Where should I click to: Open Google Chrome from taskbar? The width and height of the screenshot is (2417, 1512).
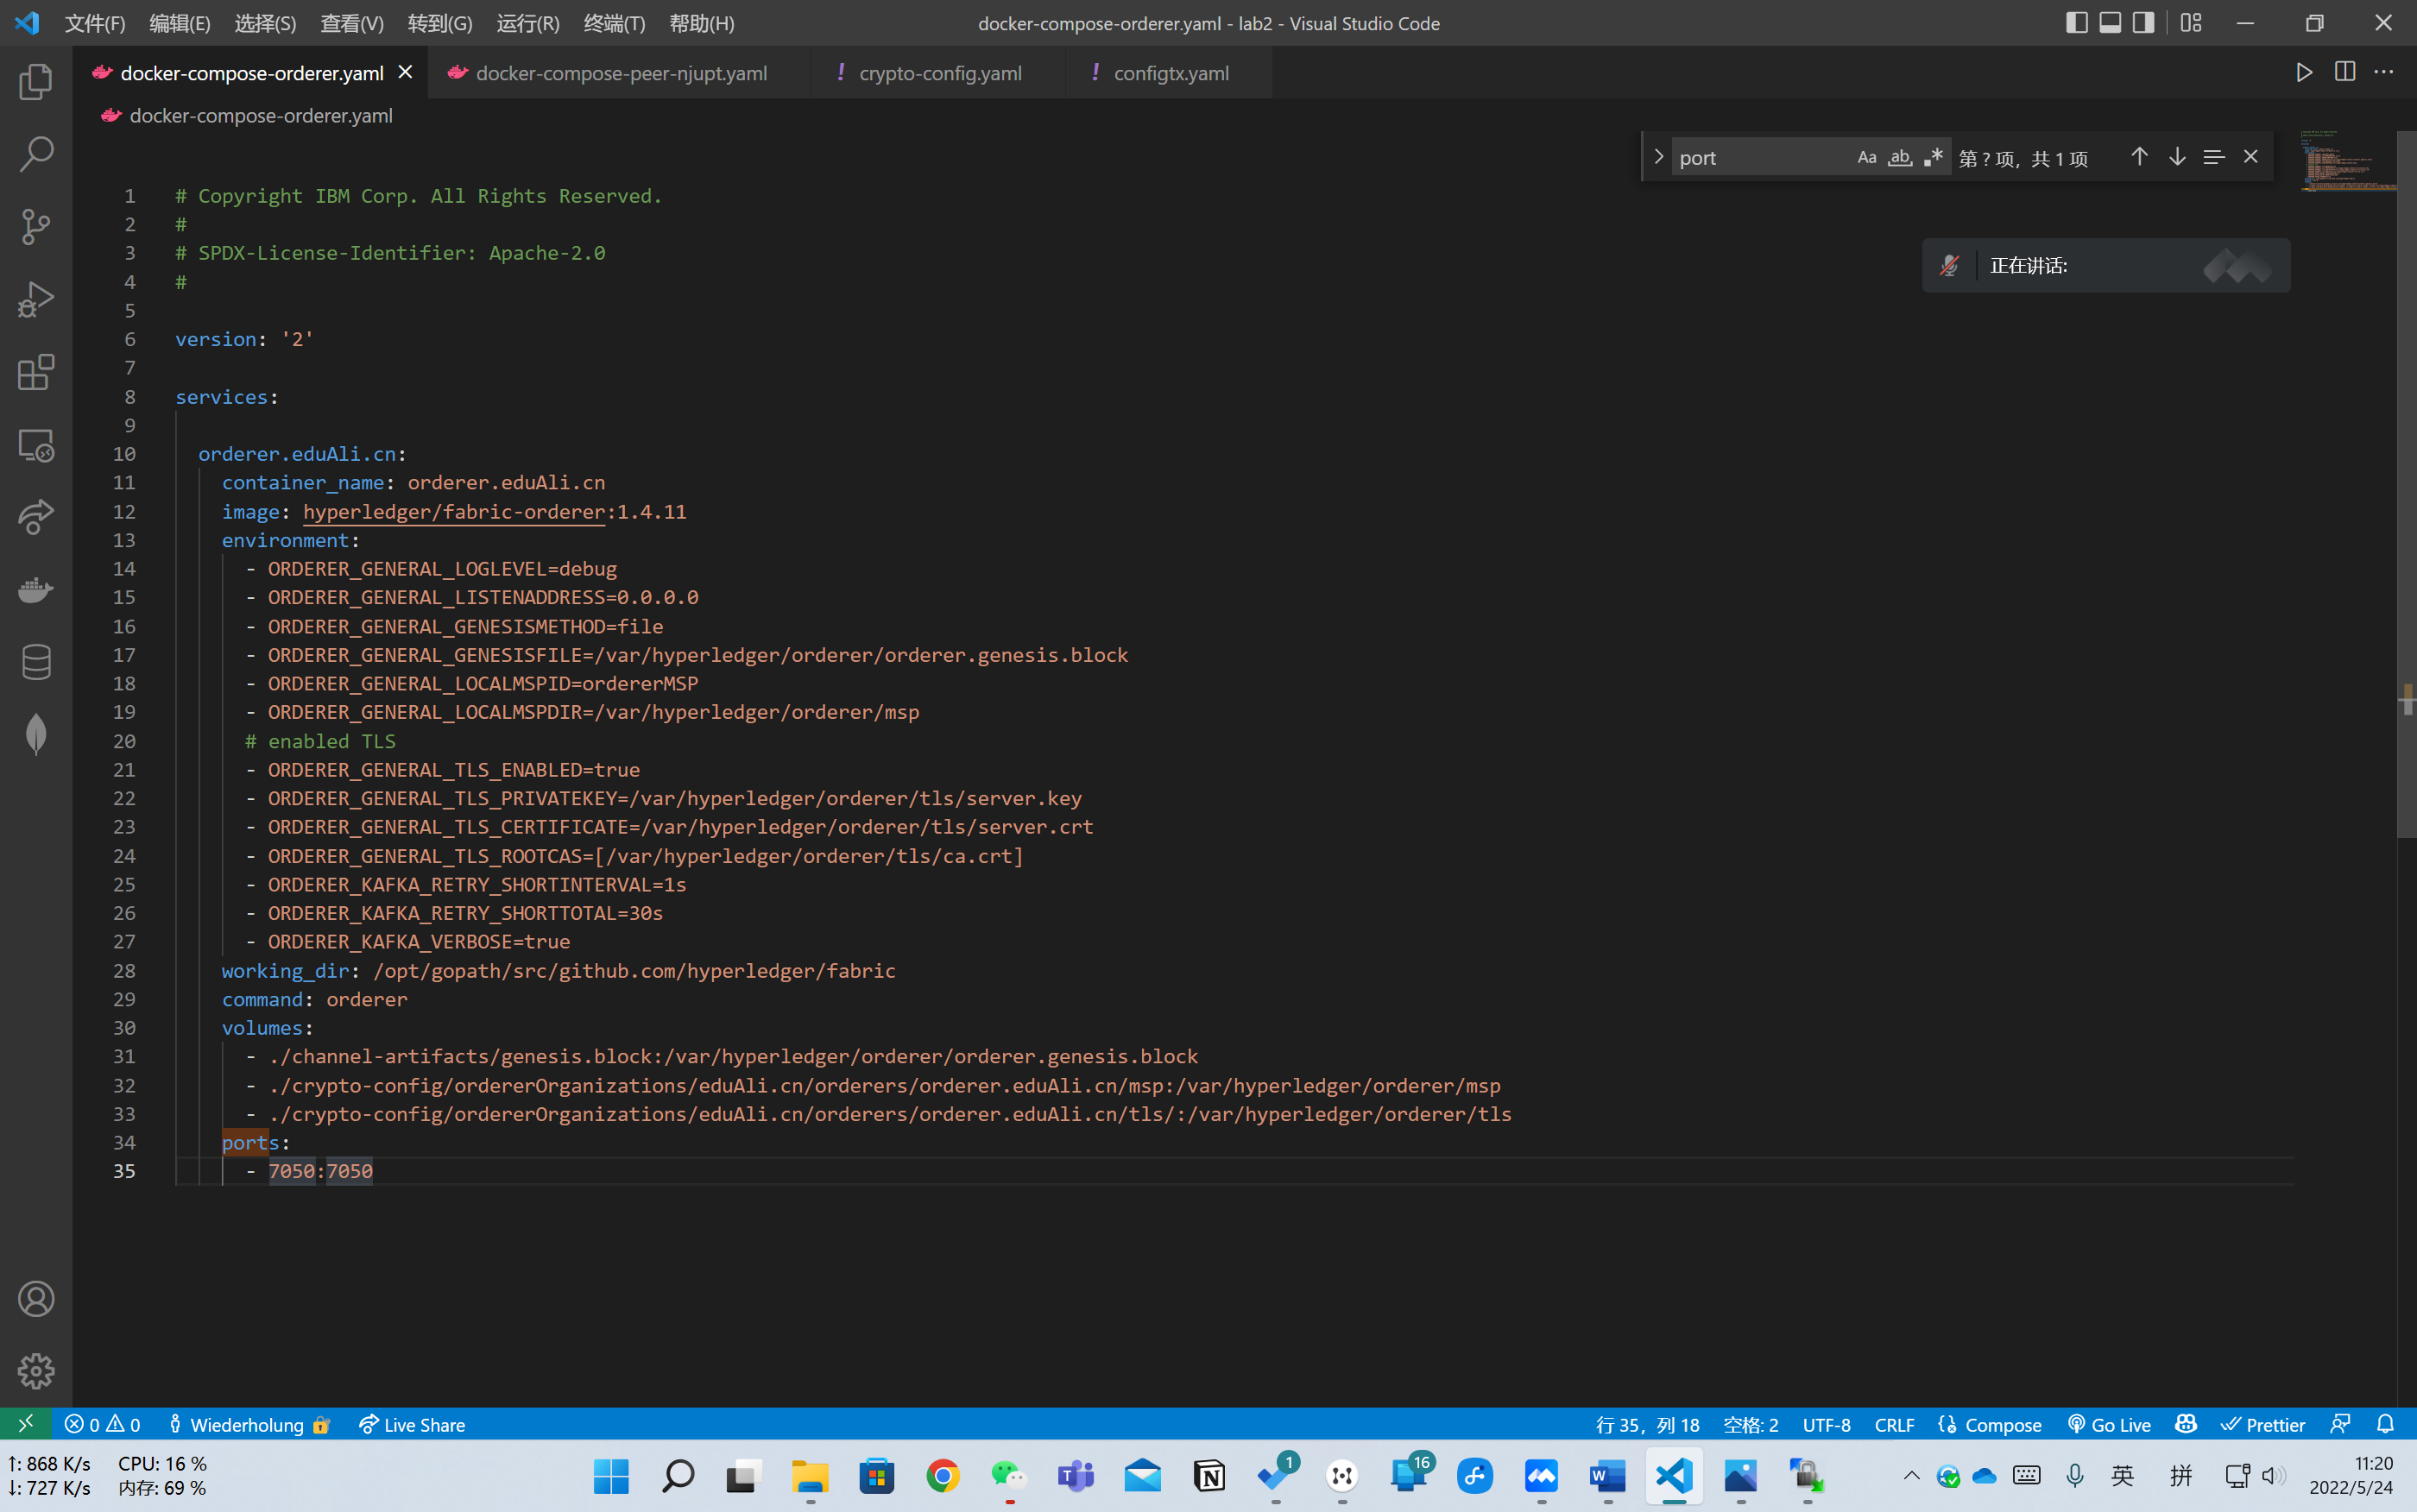click(942, 1475)
